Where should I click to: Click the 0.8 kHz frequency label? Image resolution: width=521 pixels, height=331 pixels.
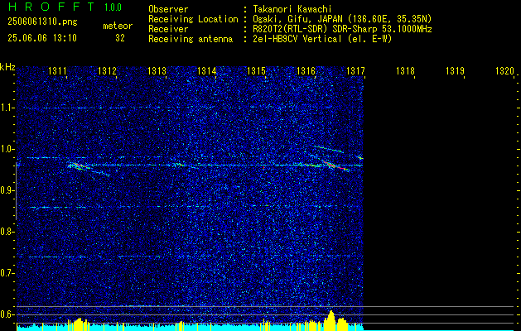coord(7,232)
